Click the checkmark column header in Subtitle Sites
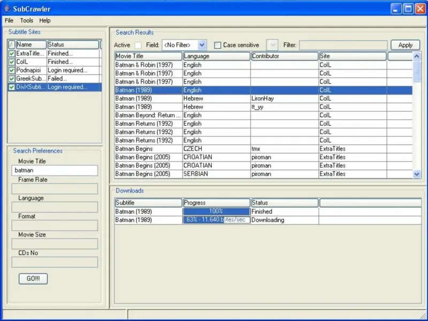 12,45
